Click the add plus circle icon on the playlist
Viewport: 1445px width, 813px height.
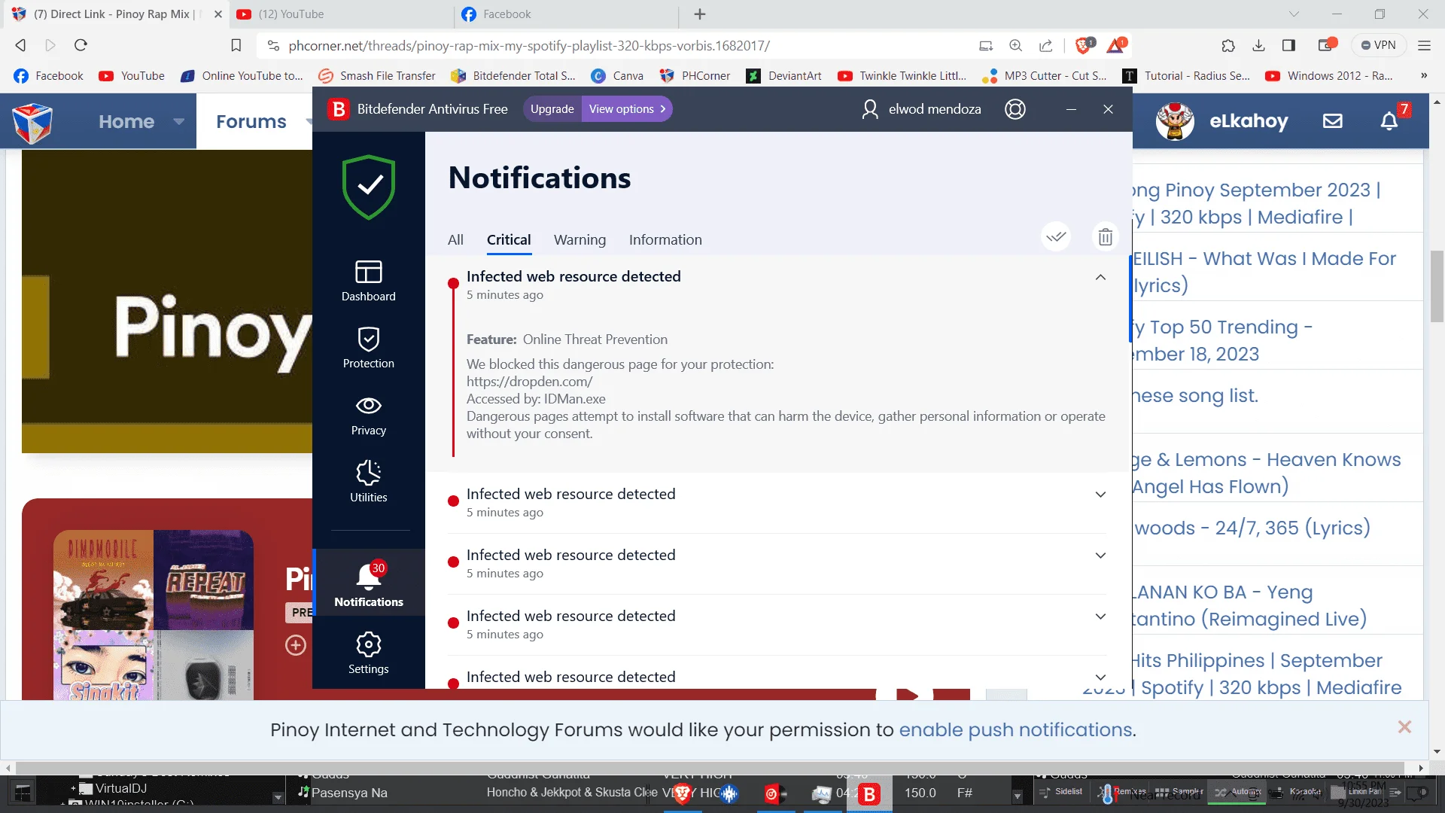[296, 645]
